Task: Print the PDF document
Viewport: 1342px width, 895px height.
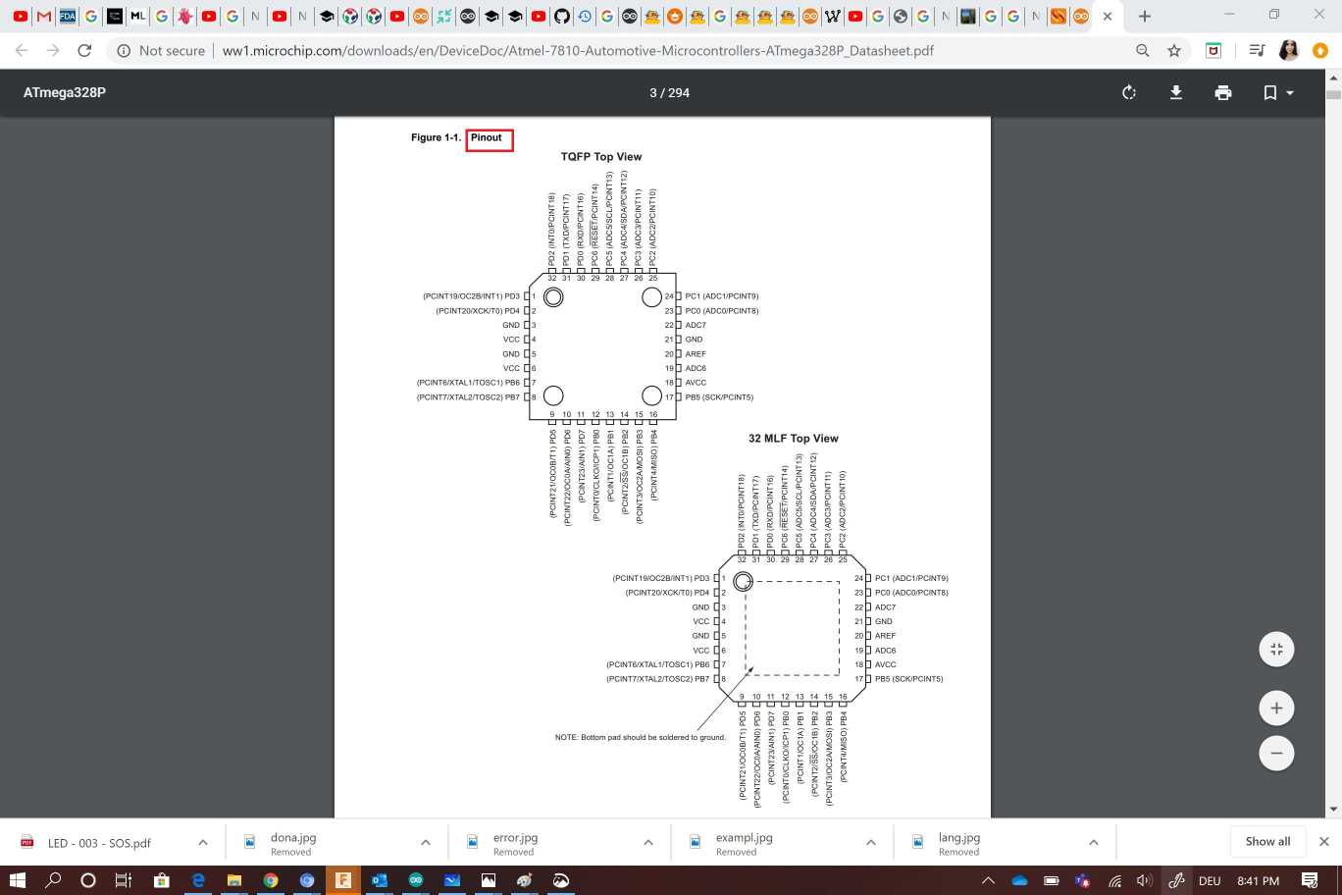Action: pyautogui.click(x=1223, y=92)
